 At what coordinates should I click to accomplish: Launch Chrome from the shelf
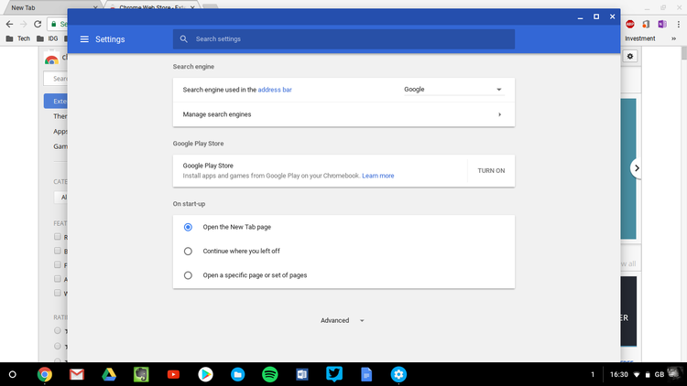coord(45,374)
